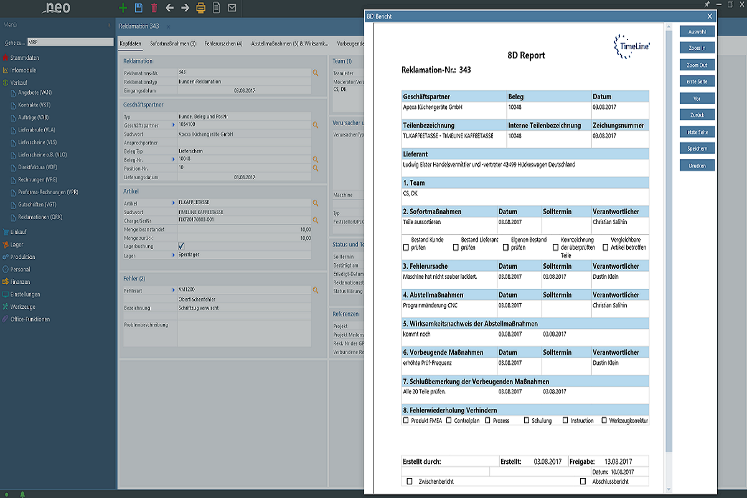Click the Drucken button in report viewer
The width and height of the screenshot is (747, 498).
click(697, 166)
